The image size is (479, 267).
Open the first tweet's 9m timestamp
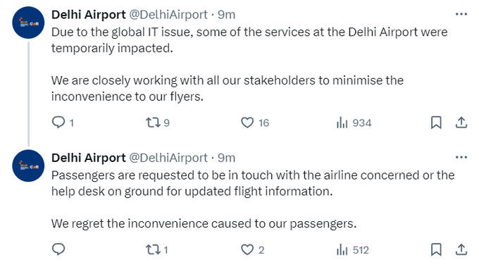(x=226, y=14)
